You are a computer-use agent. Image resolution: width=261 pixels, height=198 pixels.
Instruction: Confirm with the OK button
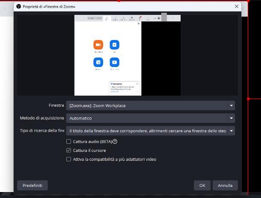click(x=202, y=185)
